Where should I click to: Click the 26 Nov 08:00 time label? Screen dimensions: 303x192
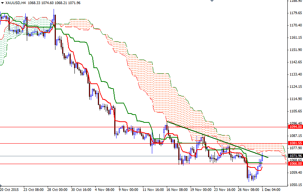[249, 190]
